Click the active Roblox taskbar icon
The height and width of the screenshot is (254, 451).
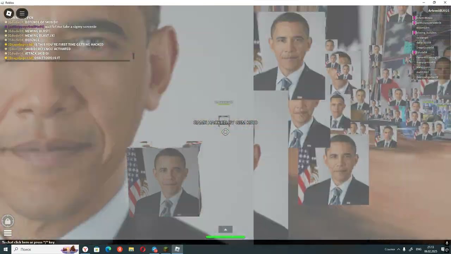177,249
